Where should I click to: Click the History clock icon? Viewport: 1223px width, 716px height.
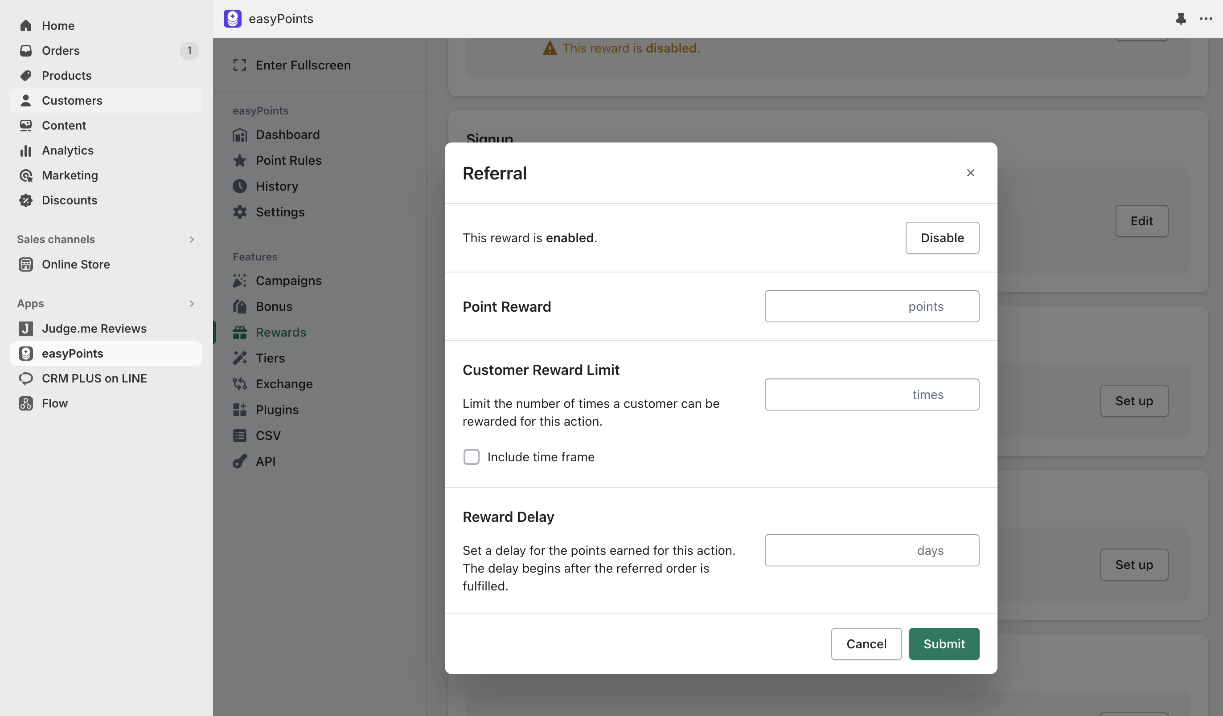(240, 186)
